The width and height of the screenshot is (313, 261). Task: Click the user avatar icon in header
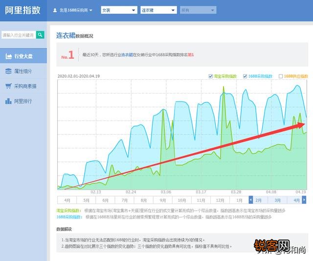(x=55, y=10)
